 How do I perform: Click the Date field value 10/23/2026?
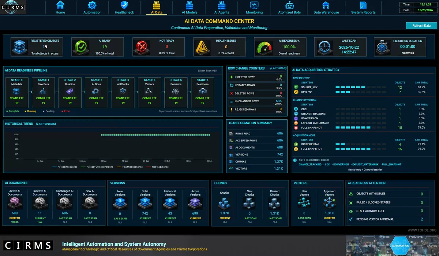pos(424,10)
